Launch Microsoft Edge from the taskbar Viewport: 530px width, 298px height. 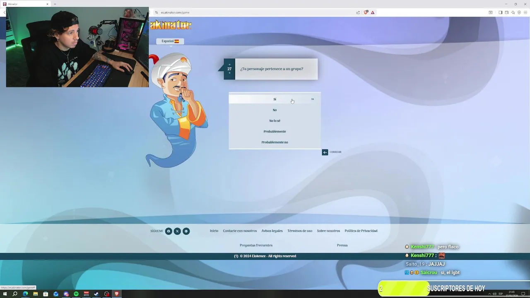coord(25,294)
